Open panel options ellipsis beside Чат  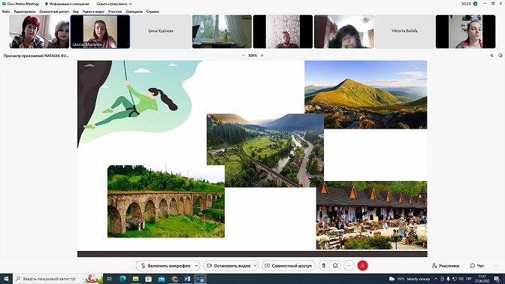tap(496, 266)
